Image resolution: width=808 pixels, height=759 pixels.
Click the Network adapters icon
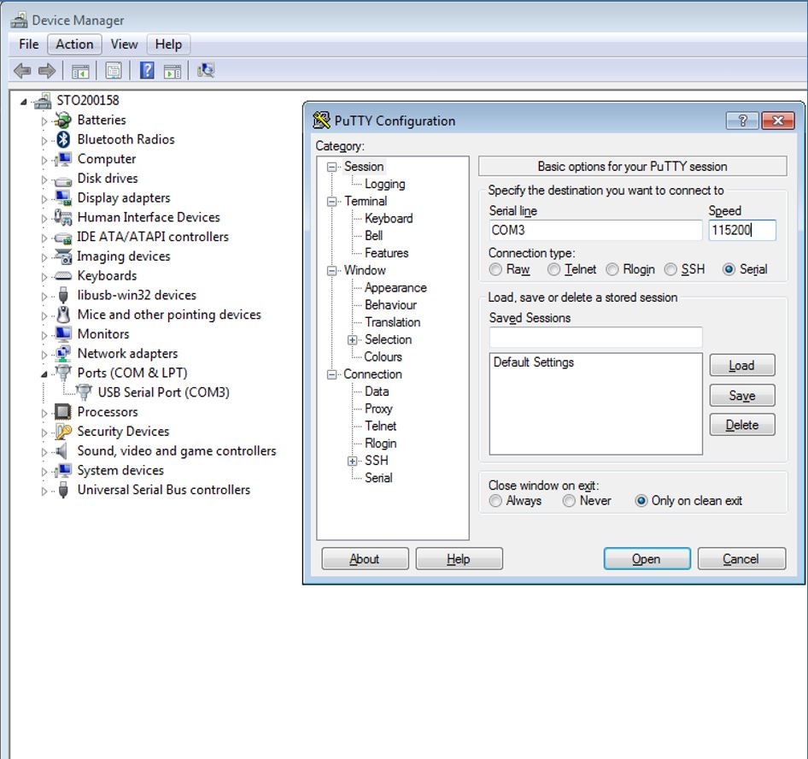63,354
